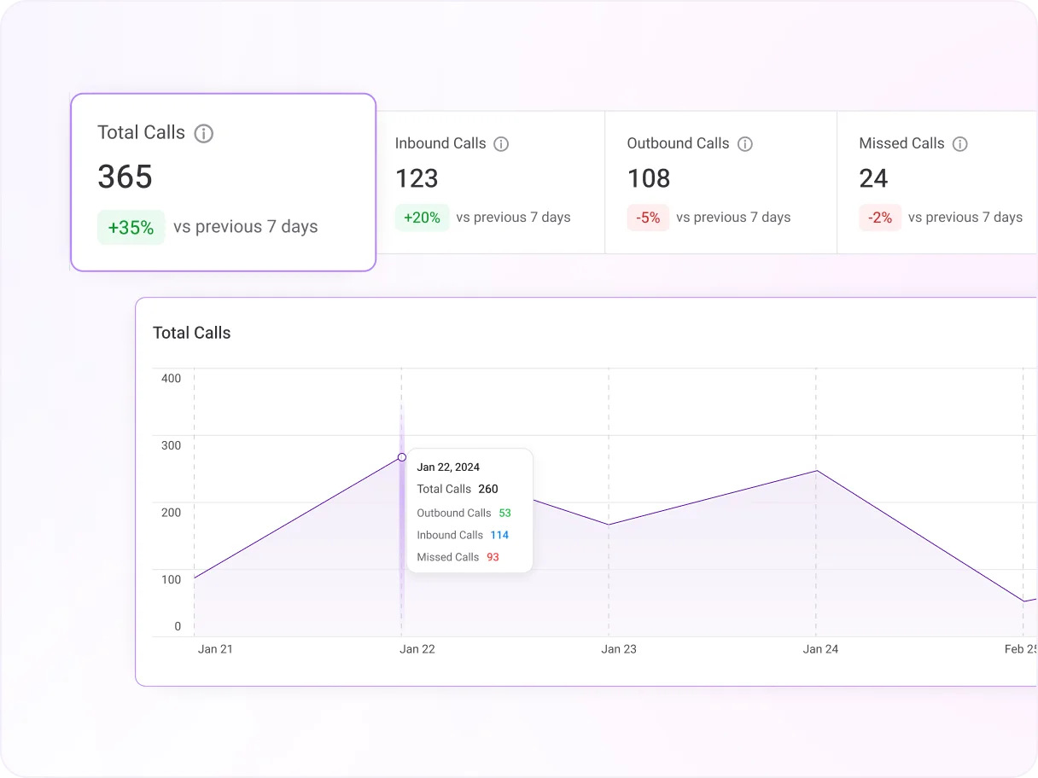Image resolution: width=1038 pixels, height=778 pixels.
Task: Click the 300 y-axis label
Action: point(171,445)
